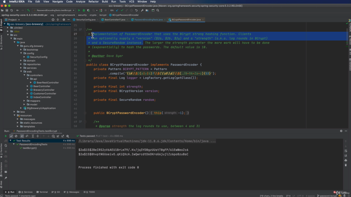Click the test history clock icon

[53, 136]
